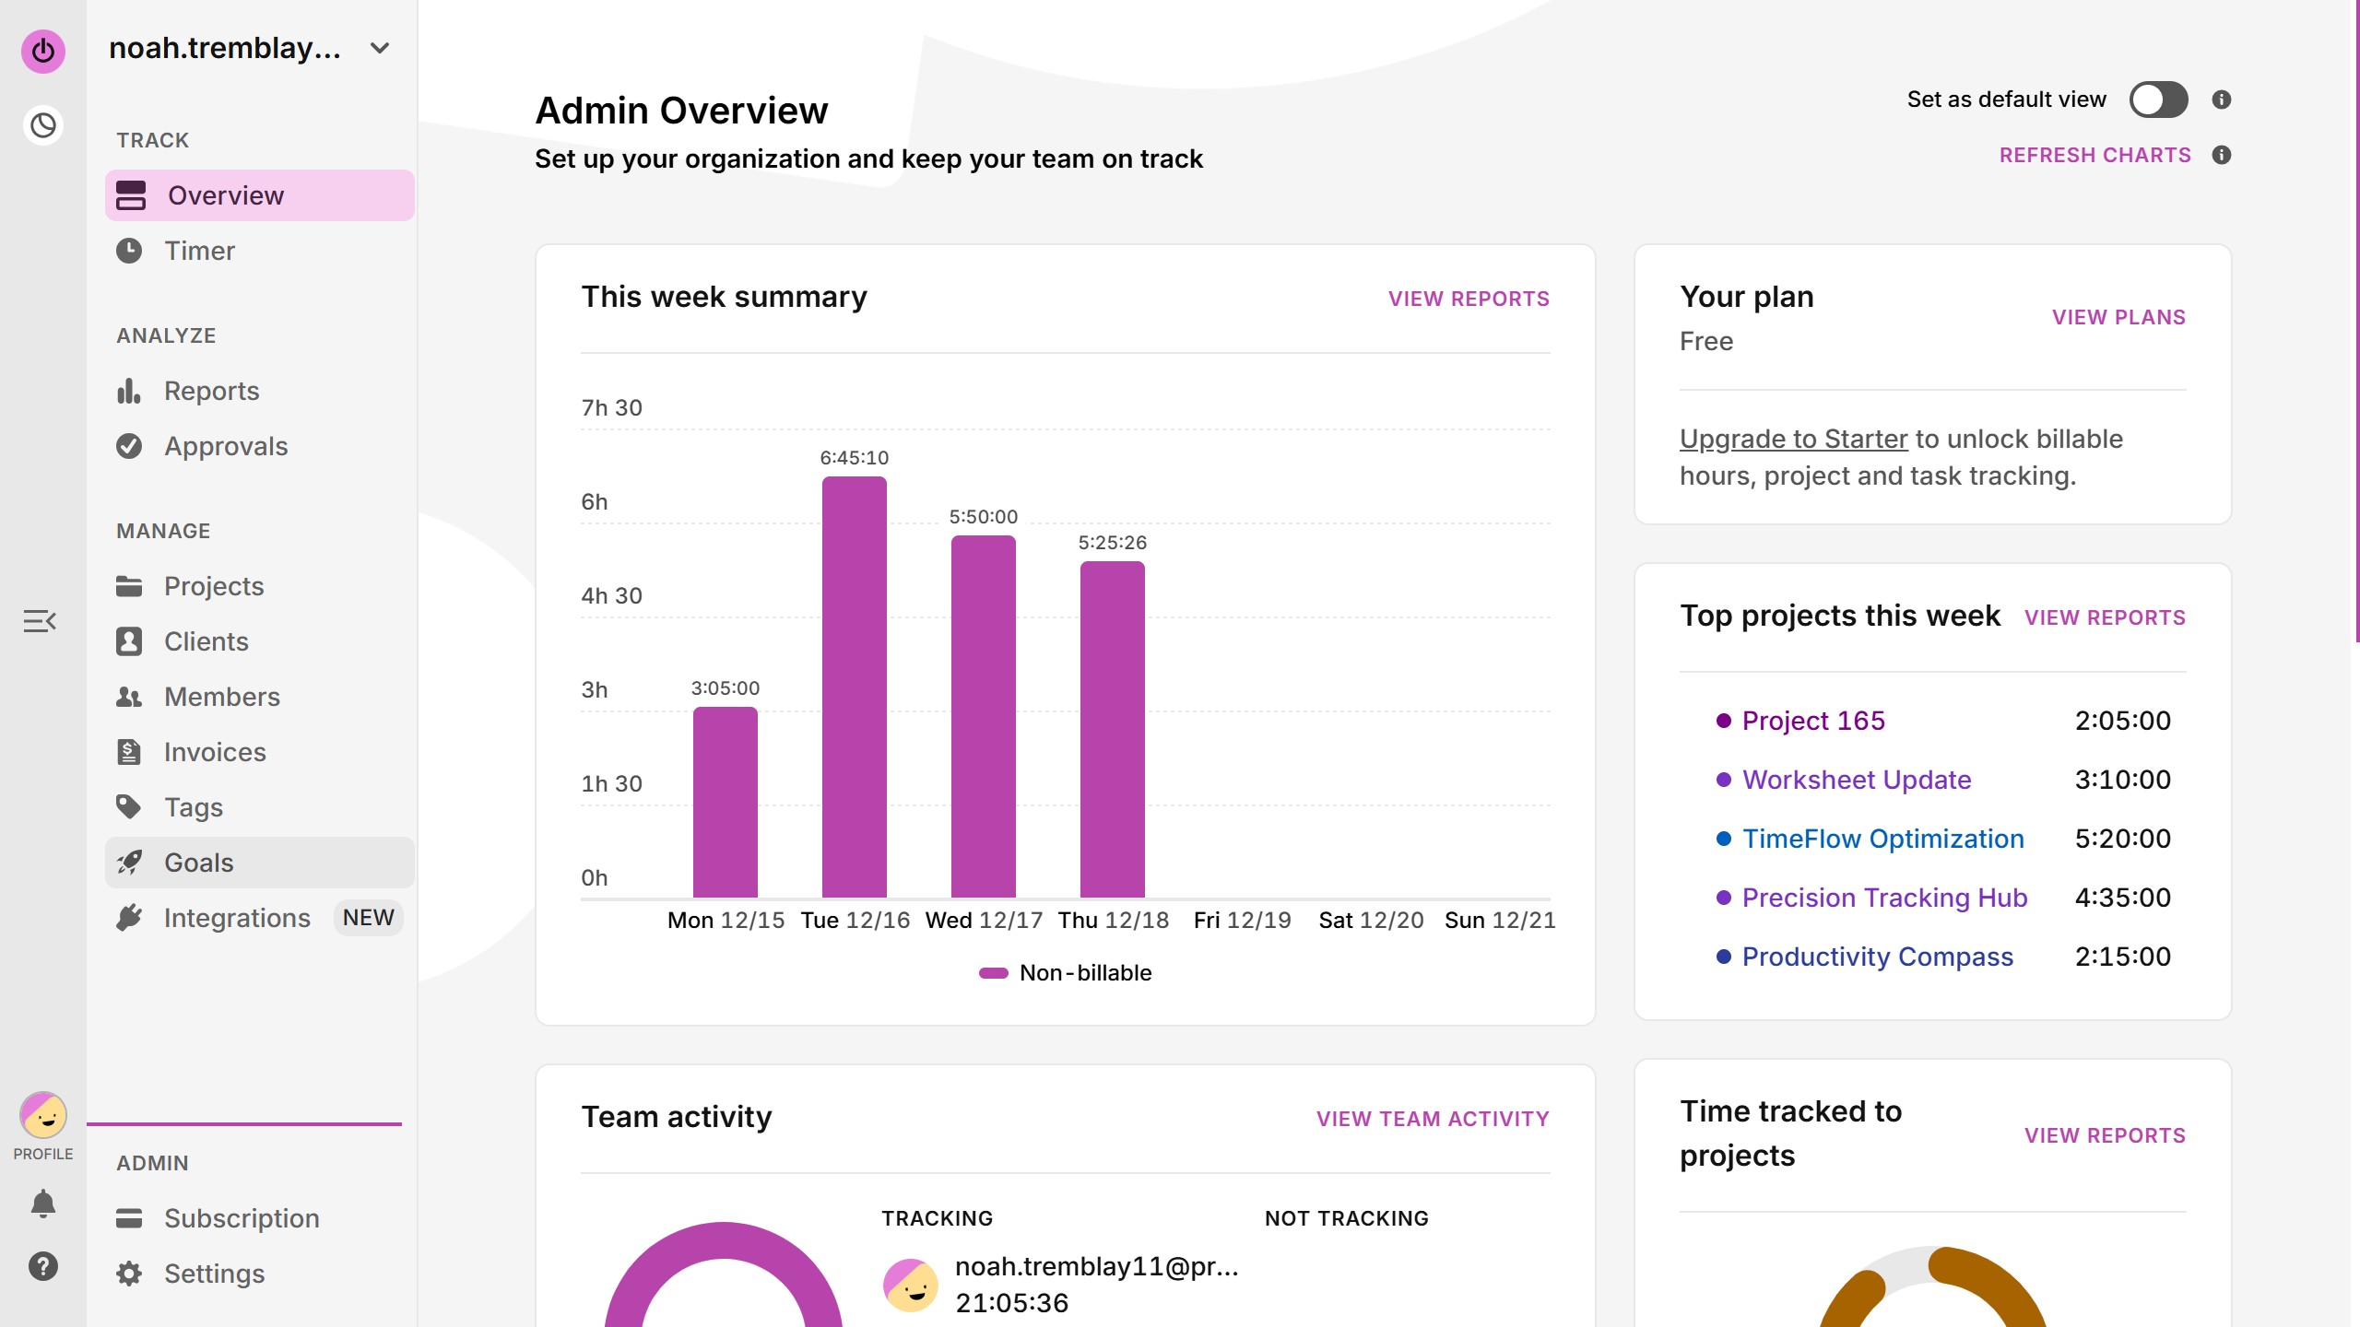This screenshot has width=2360, height=1327.
Task: Open notifications bell icon
Action: [43, 1204]
